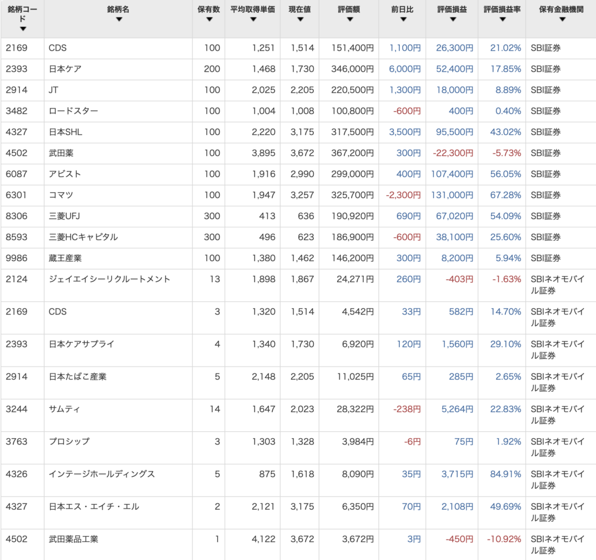Viewport: 596px width, 560px height.
Task: Click loss value -403円
Action: (x=460, y=279)
